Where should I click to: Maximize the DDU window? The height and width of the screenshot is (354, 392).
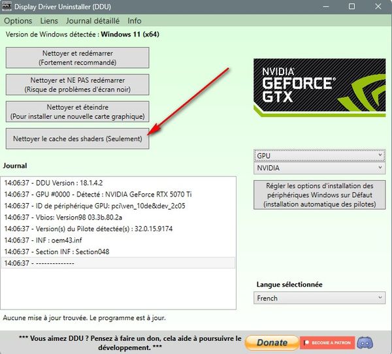coord(352,7)
